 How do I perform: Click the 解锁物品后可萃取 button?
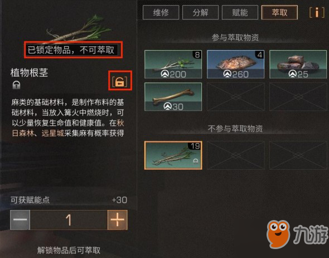click(69, 250)
